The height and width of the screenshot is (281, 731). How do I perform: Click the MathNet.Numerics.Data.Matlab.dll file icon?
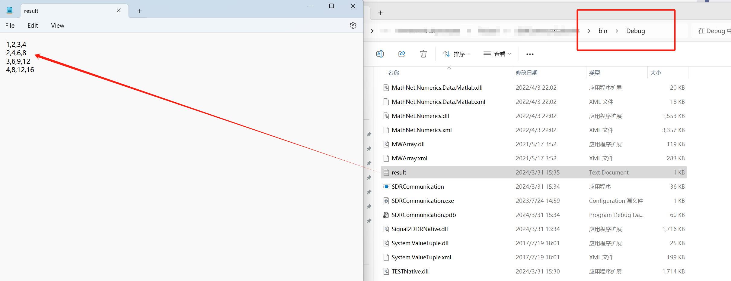coord(386,88)
